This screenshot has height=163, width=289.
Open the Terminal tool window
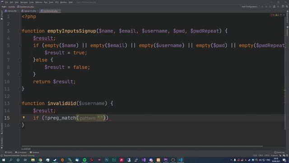click(x=34, y=153)
